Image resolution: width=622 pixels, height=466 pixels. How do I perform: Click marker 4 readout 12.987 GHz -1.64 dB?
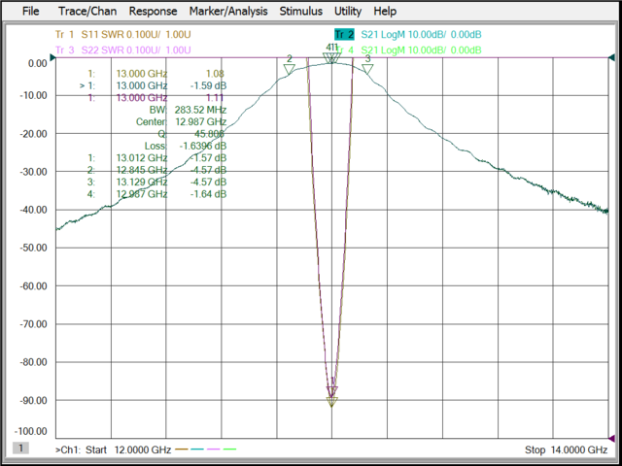[x=157, y=194]
